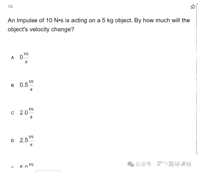The image size is (198, 172).
Task: Click the 2.0 m/s answer value
Action: (26, 113)
